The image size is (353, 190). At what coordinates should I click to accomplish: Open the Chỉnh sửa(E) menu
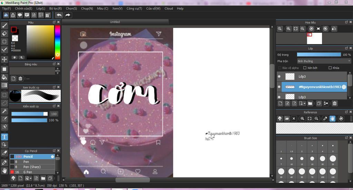23,8
